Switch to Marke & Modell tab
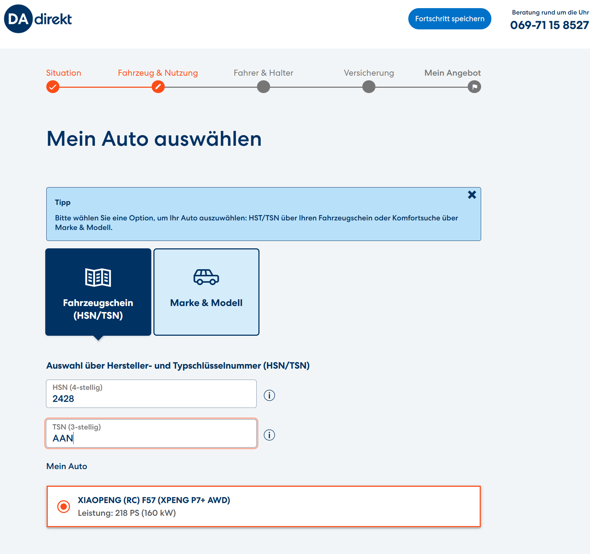The image size is (590, 554). tap(206, 292)
